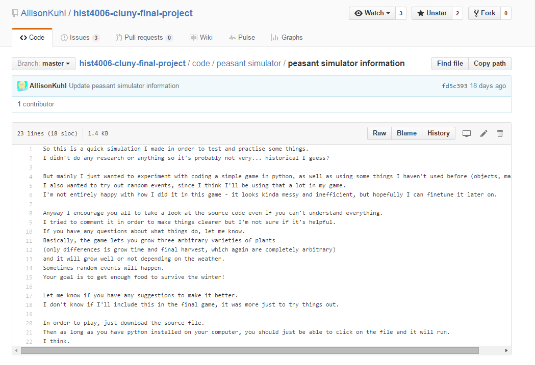Viewport: 535px width, 365px height.
Task: Expand the Watch dropdown
Action: tap(372, 13)
